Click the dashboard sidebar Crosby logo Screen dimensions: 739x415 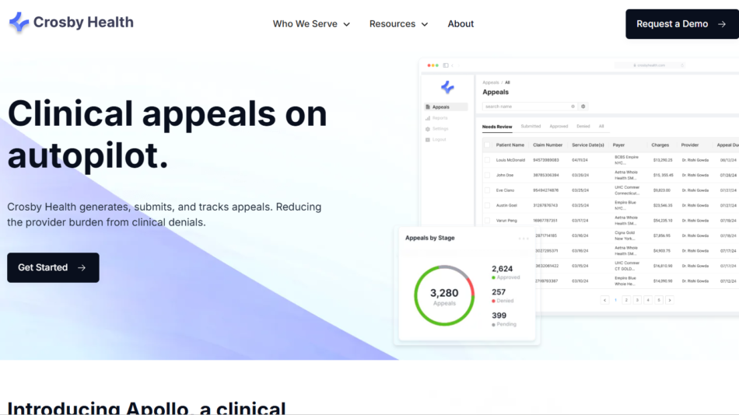[447, 87]
